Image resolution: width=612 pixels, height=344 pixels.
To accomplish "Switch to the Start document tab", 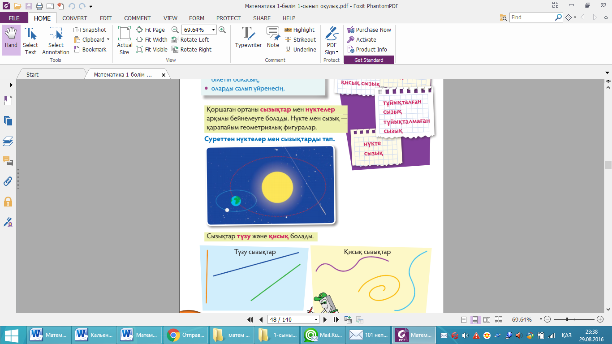I will click(33, 75).
